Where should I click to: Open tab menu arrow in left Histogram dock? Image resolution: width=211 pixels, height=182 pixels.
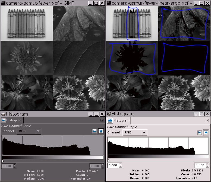[102, 120]
